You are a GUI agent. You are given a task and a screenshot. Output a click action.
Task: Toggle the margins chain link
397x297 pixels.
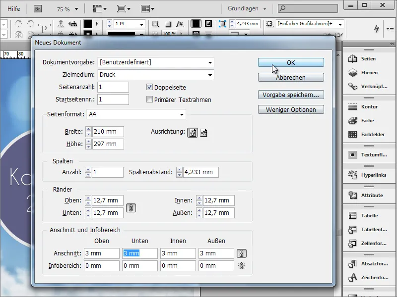131,208
